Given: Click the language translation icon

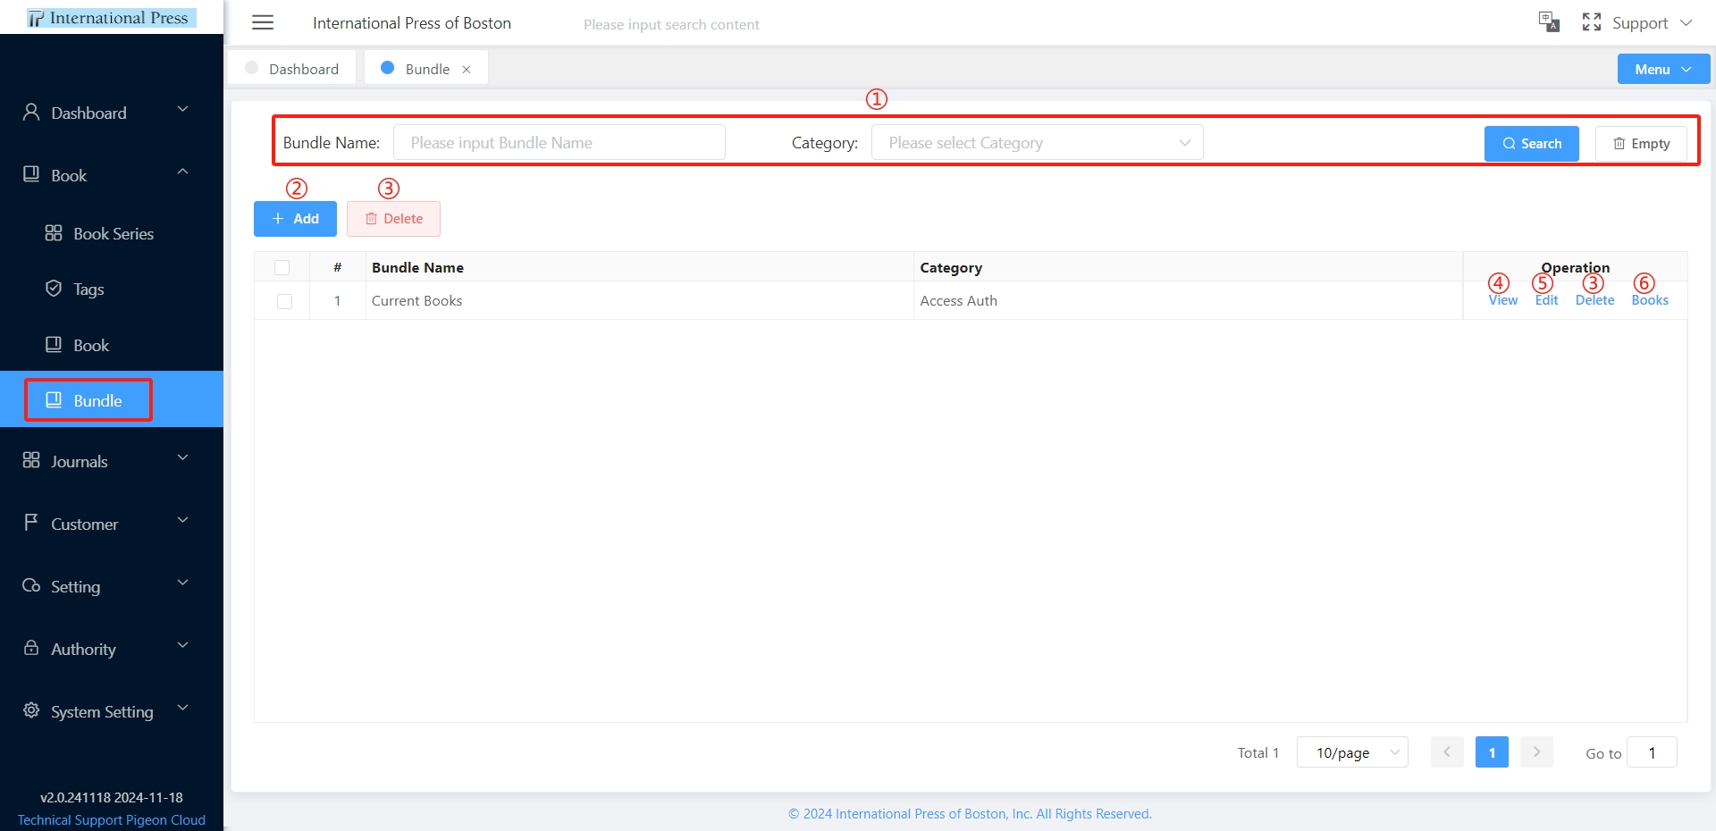Looking at the screenshot, I should (1549, 21).
